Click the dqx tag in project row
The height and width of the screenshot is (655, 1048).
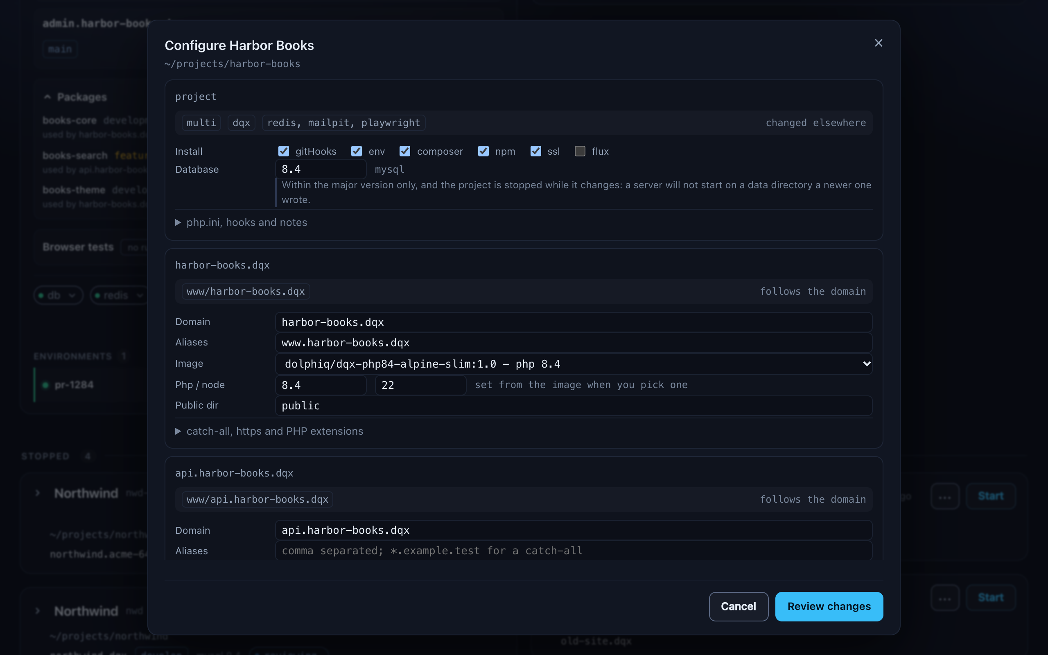tap(241, 122)
